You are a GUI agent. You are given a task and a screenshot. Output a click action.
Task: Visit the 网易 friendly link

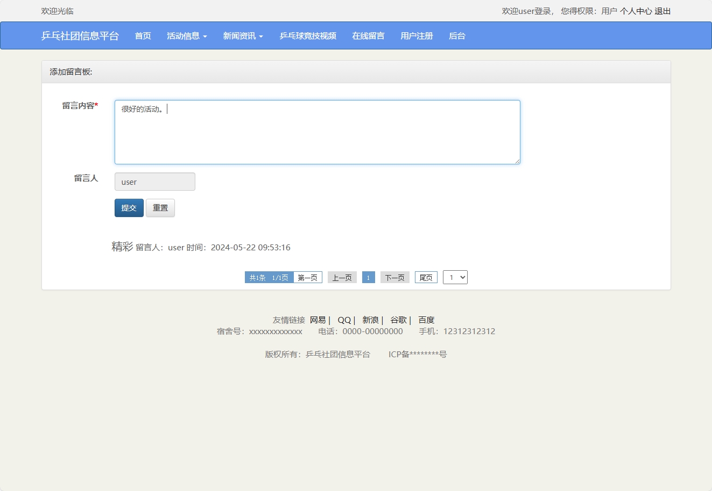[x=317, y=320]
